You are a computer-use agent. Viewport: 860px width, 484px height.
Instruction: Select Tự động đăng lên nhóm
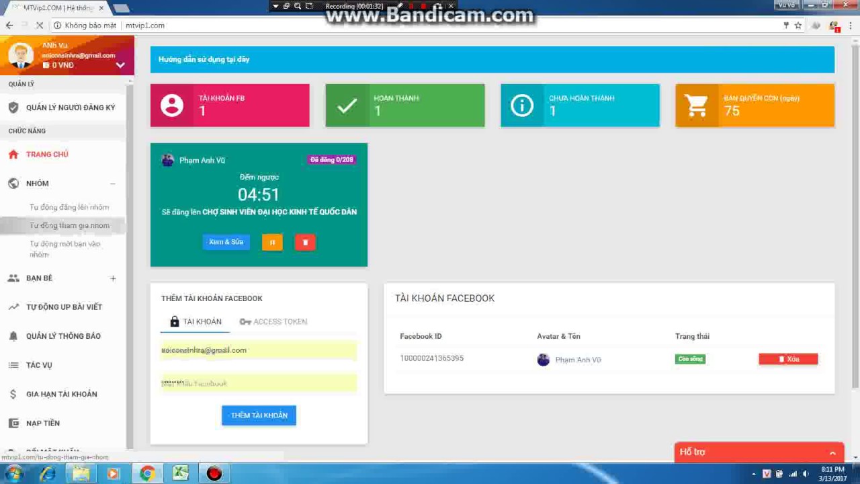69,207
